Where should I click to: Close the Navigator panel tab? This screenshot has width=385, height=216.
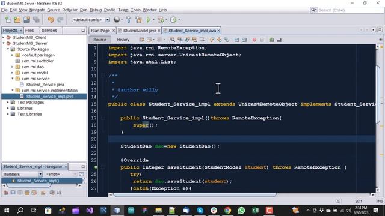66,167
